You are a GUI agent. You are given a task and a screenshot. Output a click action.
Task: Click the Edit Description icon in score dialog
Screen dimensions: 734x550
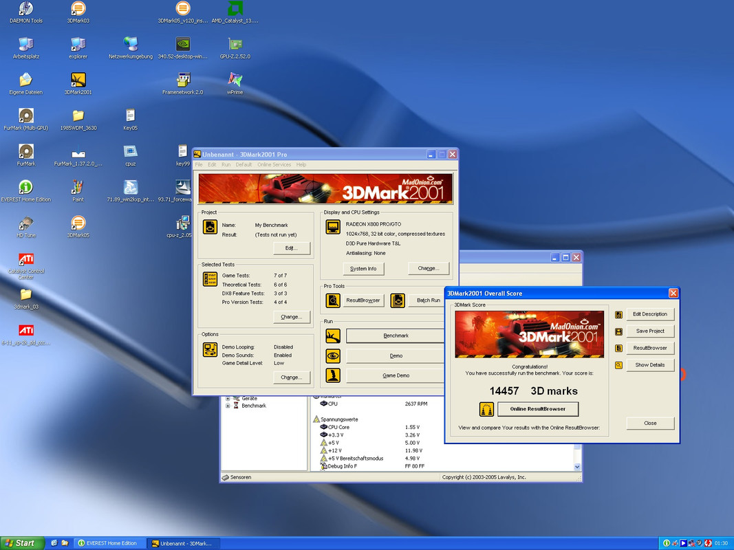(618, 315)
